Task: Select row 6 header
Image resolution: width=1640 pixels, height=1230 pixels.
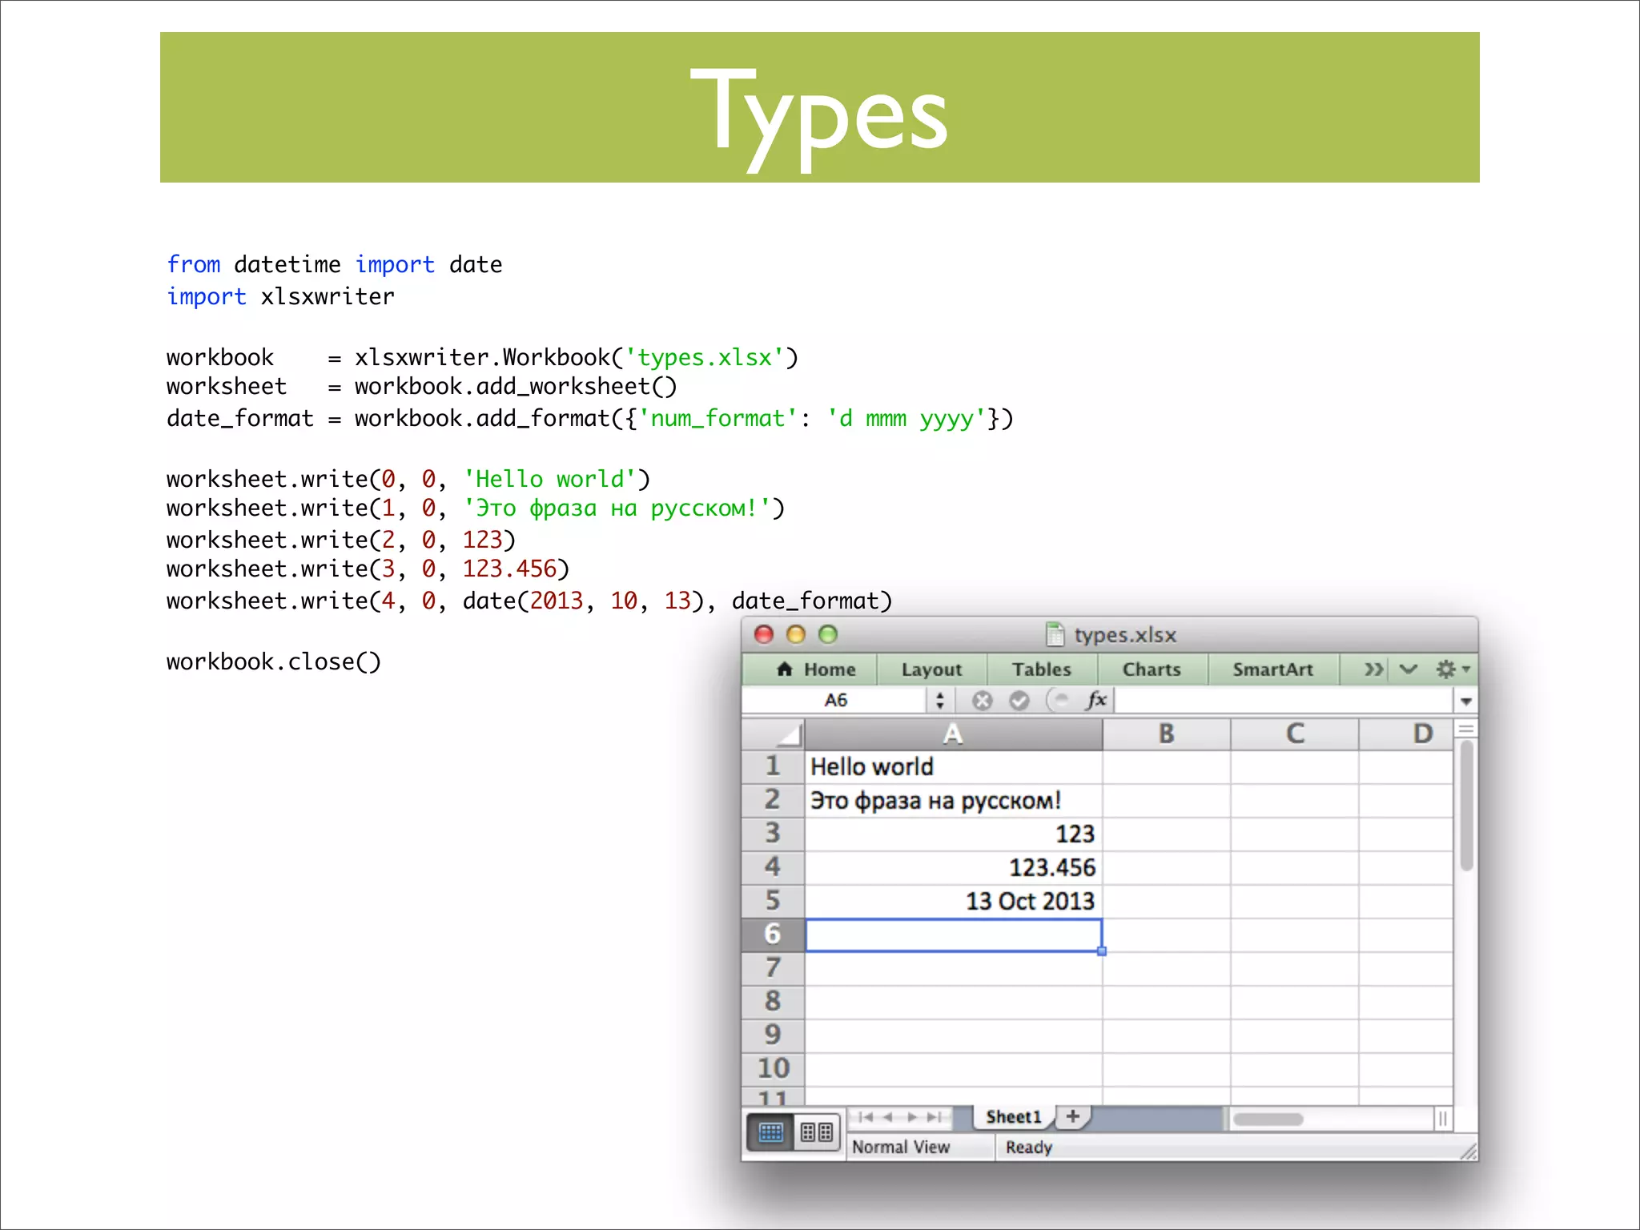Action: pyautogui.click(x=773, y=935)
